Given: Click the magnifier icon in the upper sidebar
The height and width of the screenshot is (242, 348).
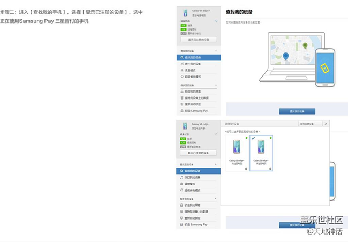Looking at the screenshot, I should click(x=183, y=57).
